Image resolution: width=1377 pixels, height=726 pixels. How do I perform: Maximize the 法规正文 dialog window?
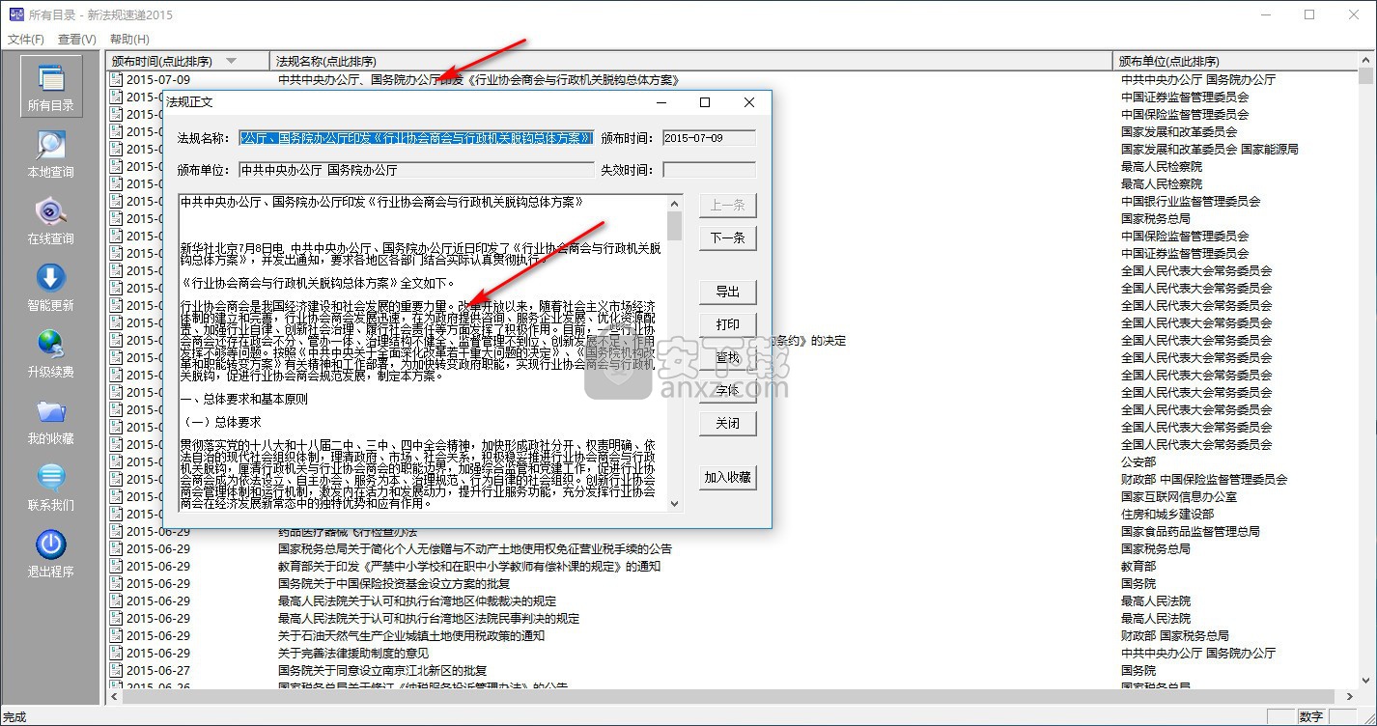click(x=705, y=102)
